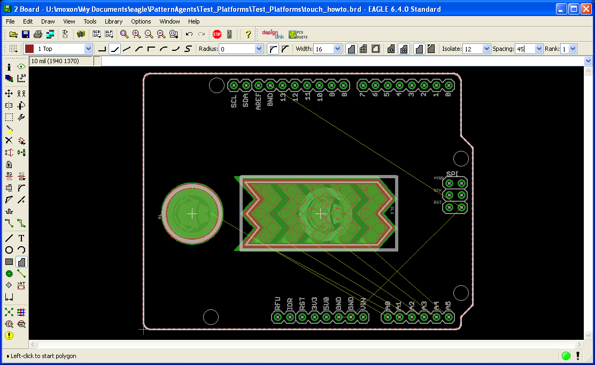Image resolution: width=595 pixels, height=365 pixels.
Task: Run the Ratsnest tool
Action: 9,312
